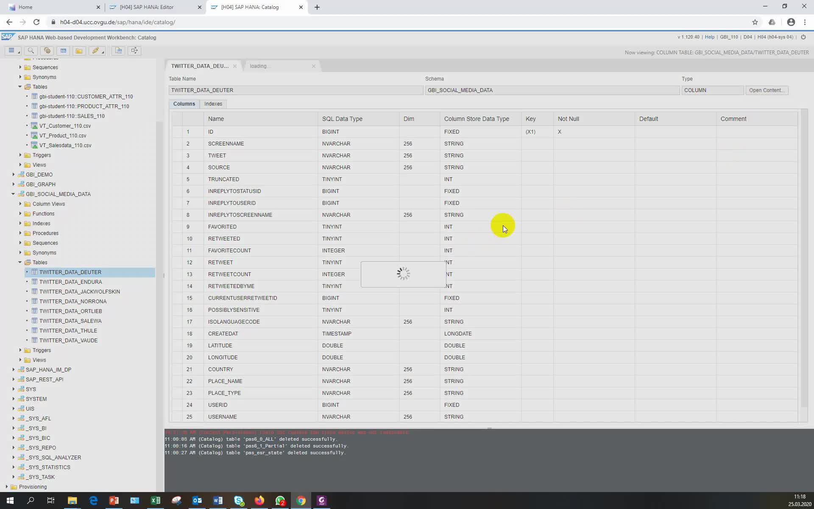Open the Help link
The width and height of the screenshot is (814, 509).
point(709,37)
